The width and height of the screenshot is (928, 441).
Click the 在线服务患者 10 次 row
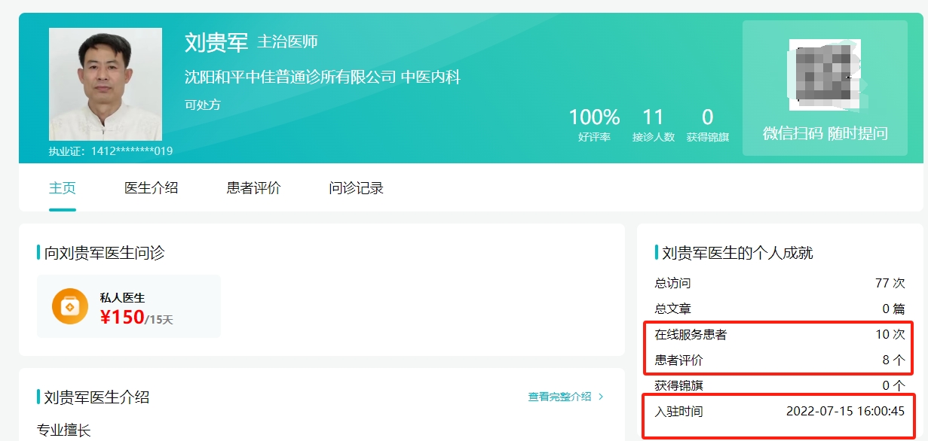coord(779,335)
